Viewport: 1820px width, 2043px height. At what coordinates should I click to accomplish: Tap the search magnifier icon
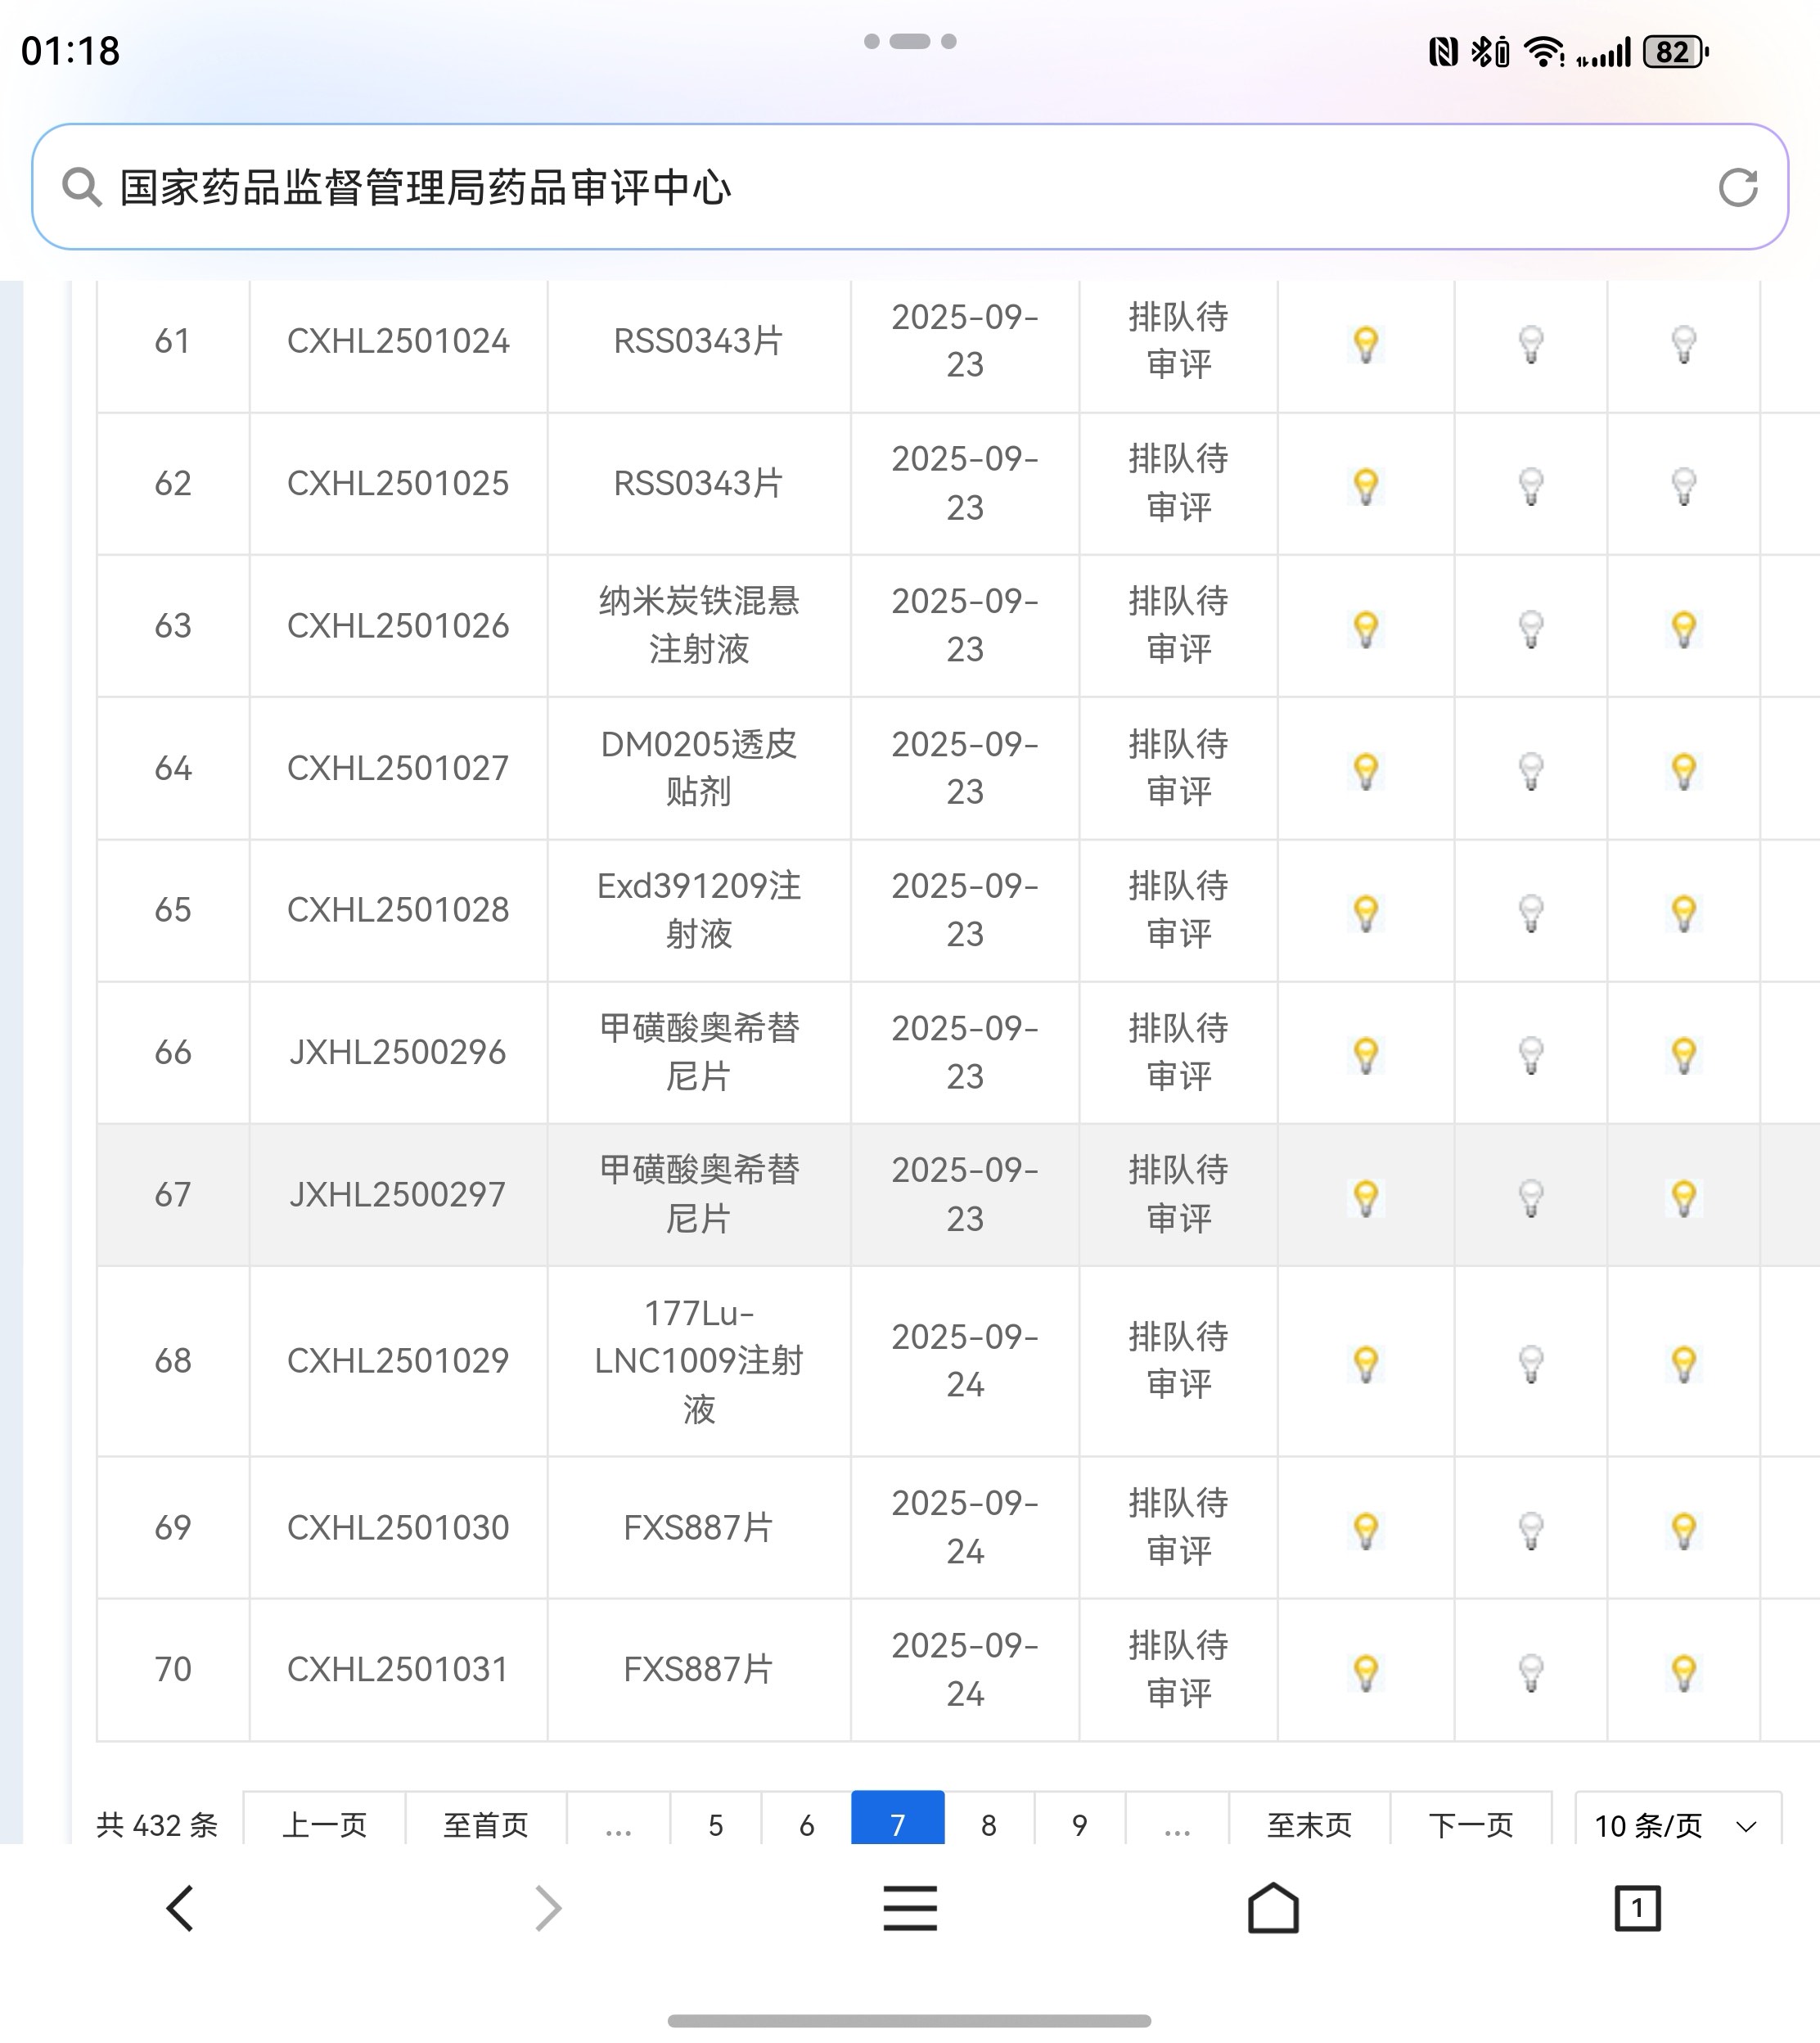tap(81, 187)
